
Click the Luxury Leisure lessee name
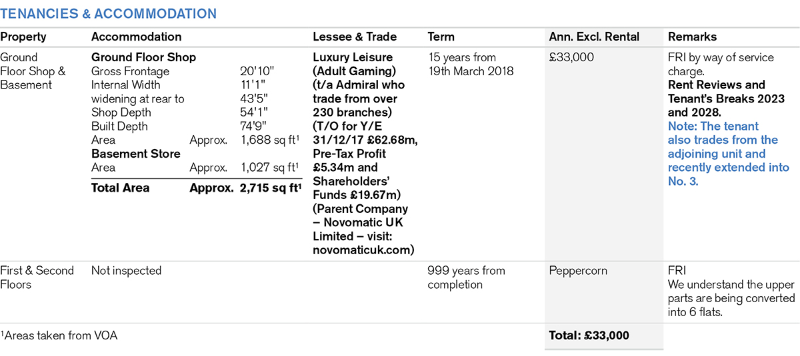click(x=353, y=57)
